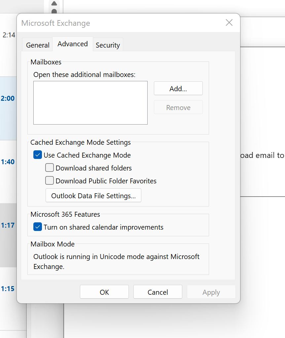Open the Security tab
Screen dimensions: 285x338
coord(108,45)
